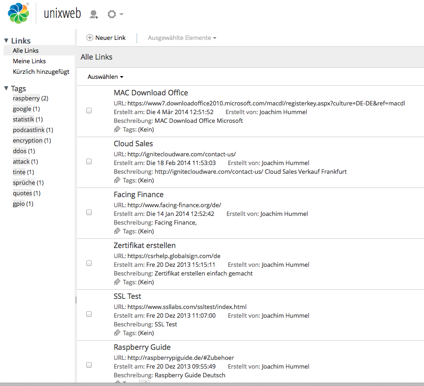Open the facing-finance.org URL

tap(174, 205)
